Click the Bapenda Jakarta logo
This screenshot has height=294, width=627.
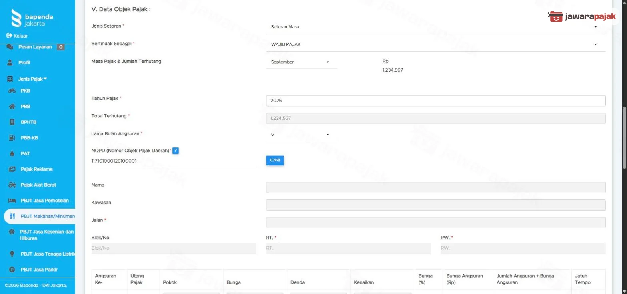32,18
